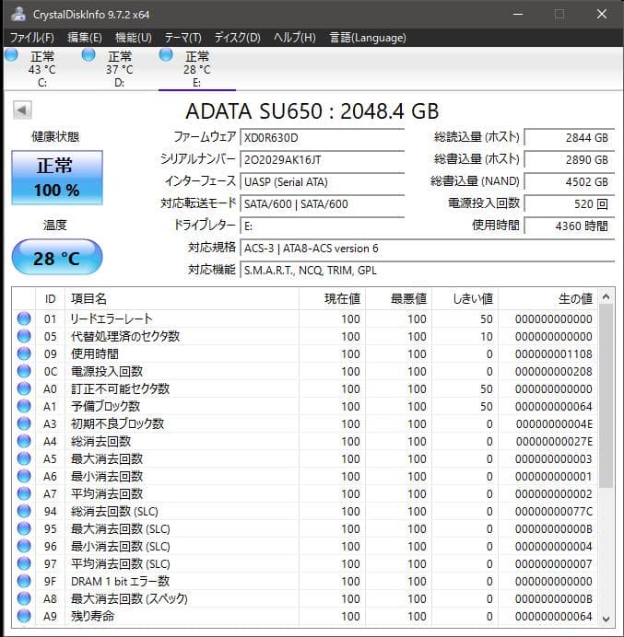
Task: Click the blue status orb for drive E:
Action: click(166, 55)
